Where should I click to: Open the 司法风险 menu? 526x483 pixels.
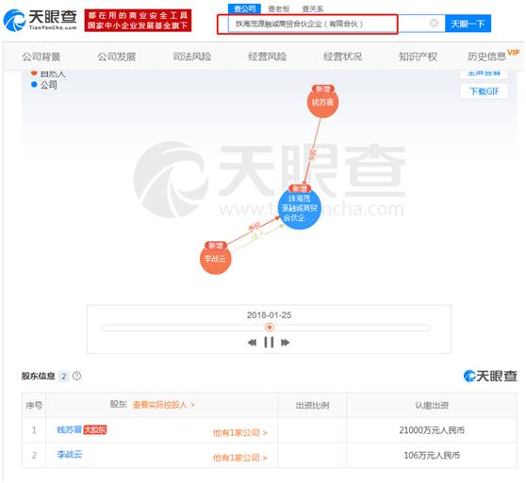click(192, 56)
